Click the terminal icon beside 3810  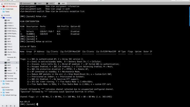[5, 42]
